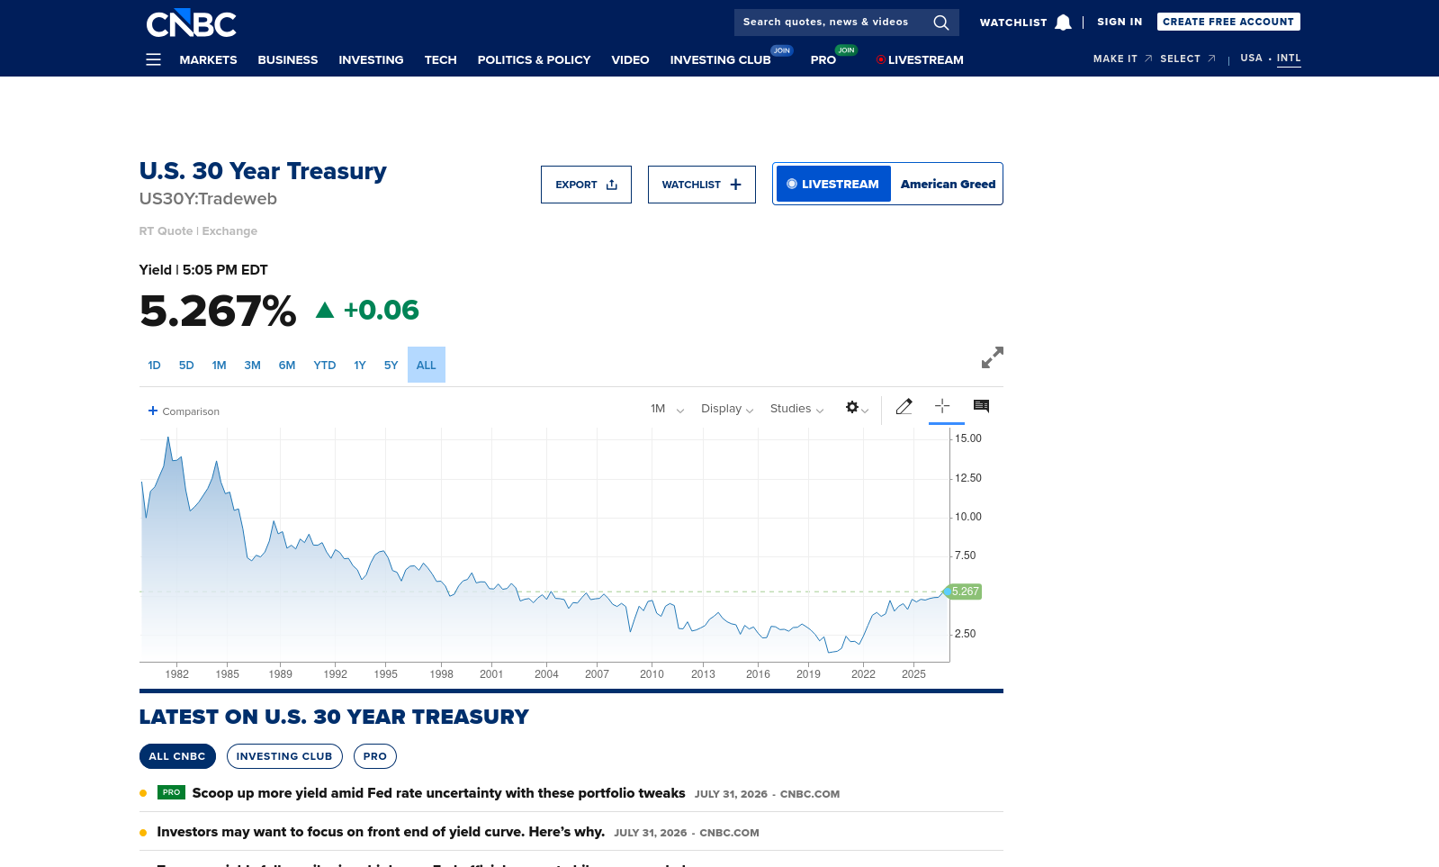Select the YTD time range
Viewport: 1439px width, 867px height.
324,365
